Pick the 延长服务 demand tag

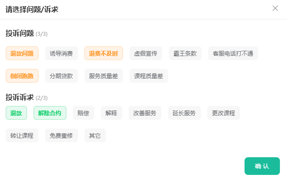(184, 113)
